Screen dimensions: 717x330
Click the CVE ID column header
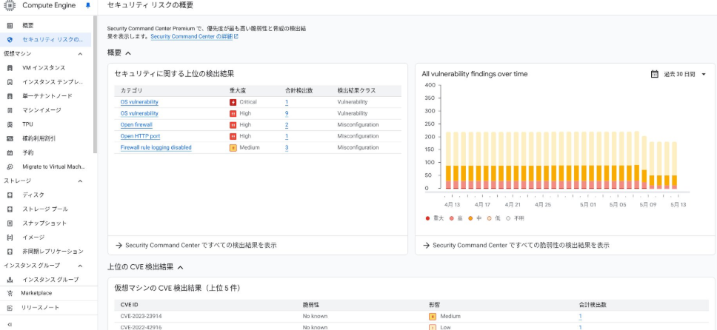click(x=129, y=305)
